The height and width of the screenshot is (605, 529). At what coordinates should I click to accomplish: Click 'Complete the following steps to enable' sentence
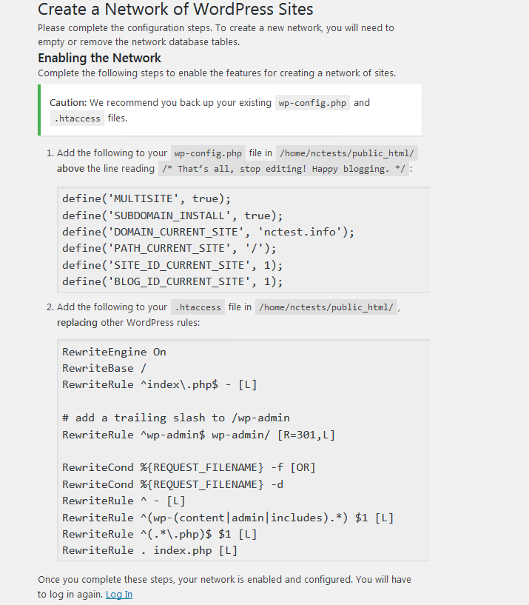point(217,73)
